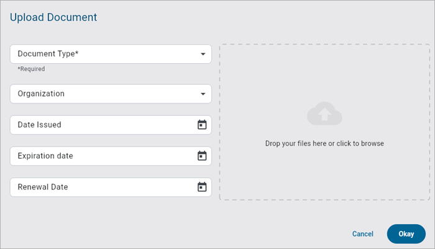
Task: Click the *Required helper text
Action: 31,69
